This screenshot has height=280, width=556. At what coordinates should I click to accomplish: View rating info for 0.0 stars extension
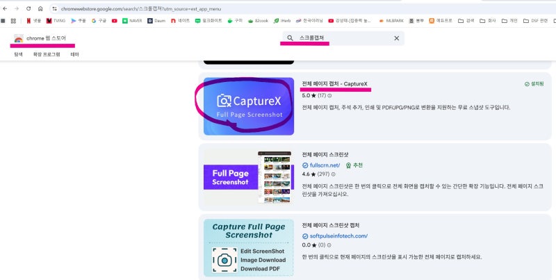point(329,245)
